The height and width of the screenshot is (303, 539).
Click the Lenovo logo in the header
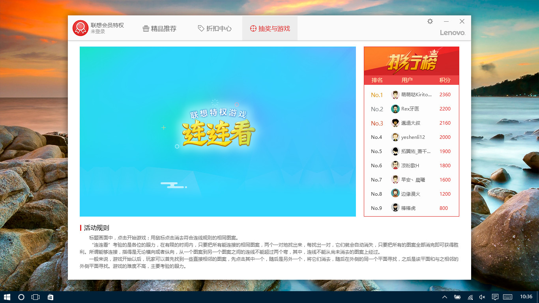tap(453, 33)
